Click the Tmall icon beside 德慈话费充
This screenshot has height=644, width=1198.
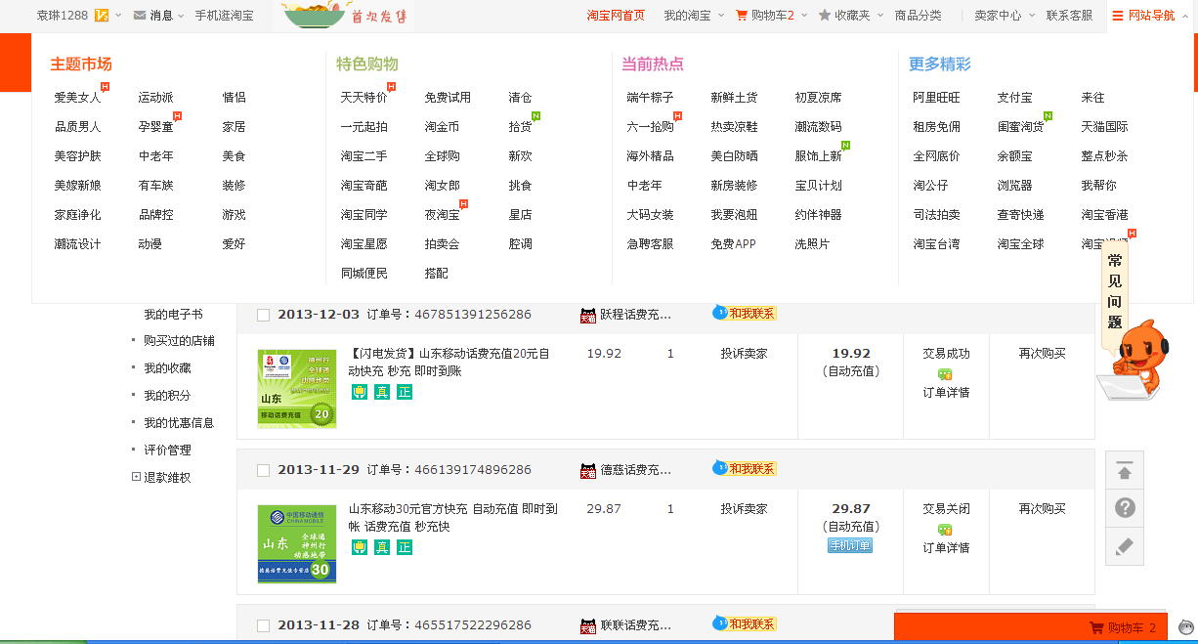588,470
